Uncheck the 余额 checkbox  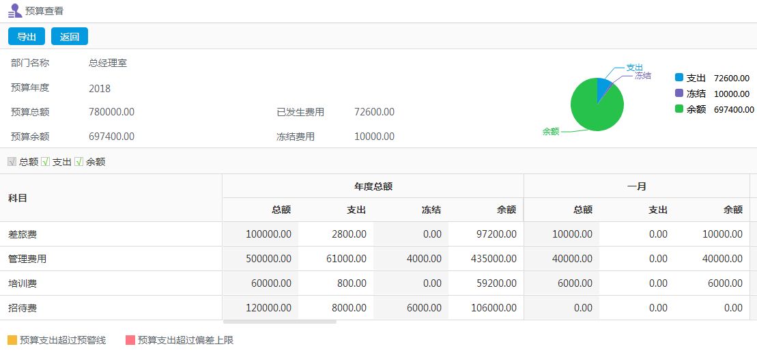coord(79,162)
